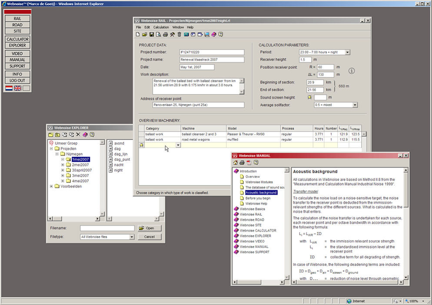The width and height of the screenshot is (432, 305).
Task: Open Print preview icon in RAIL toolbar
Action: tap(159, 34)
